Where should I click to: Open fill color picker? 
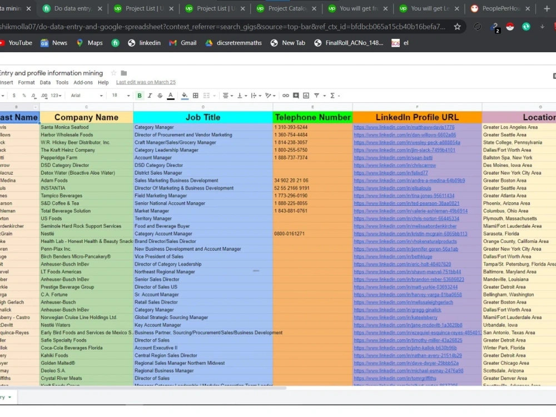[x=185, y=96]
